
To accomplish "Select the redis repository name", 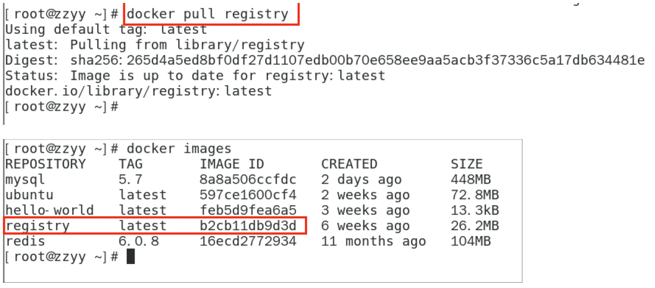I will [x=25, y=241].
